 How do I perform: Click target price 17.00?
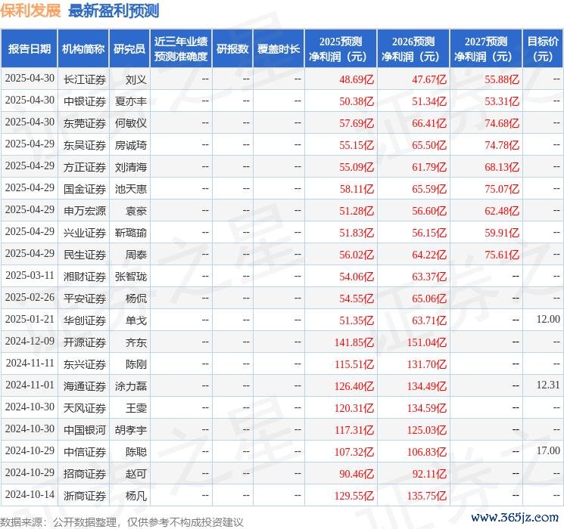click(548, 450)
